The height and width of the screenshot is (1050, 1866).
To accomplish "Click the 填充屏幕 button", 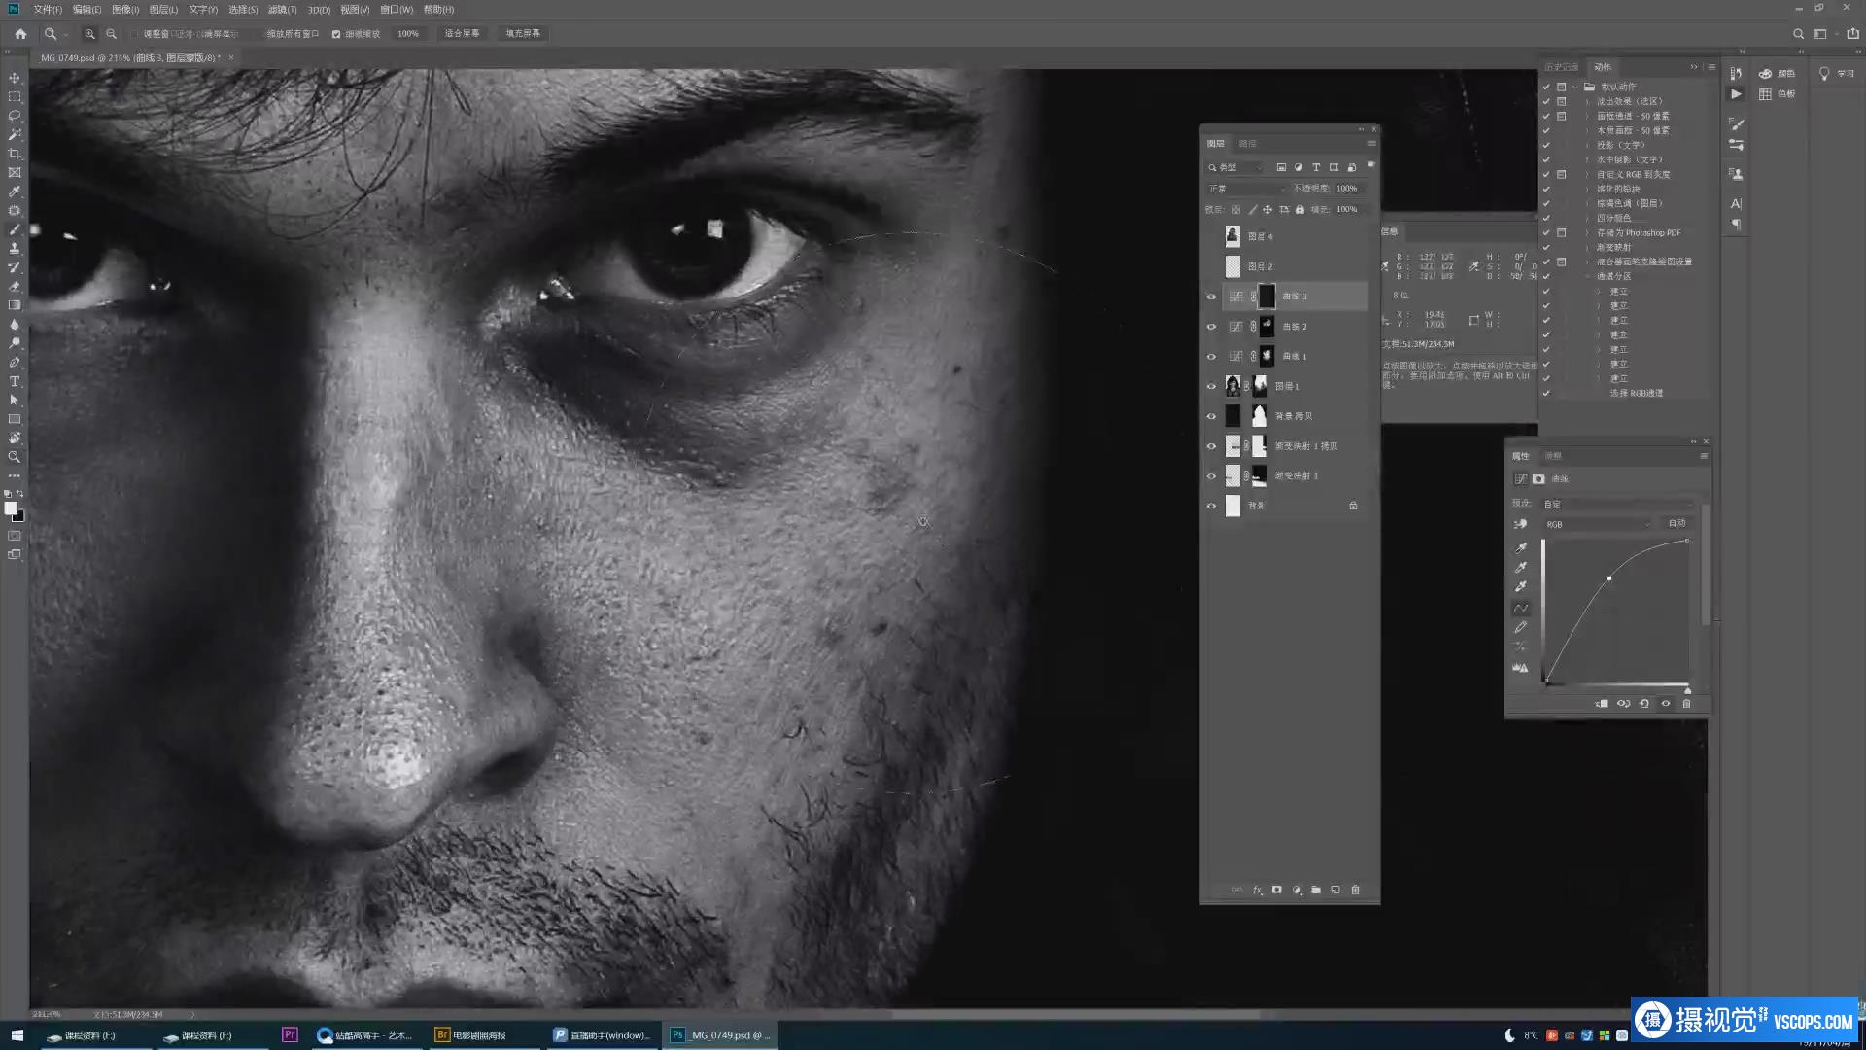I will [522, 33].
